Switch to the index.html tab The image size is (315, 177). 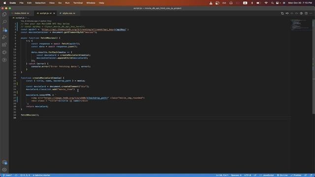click(x=20, y=13)
